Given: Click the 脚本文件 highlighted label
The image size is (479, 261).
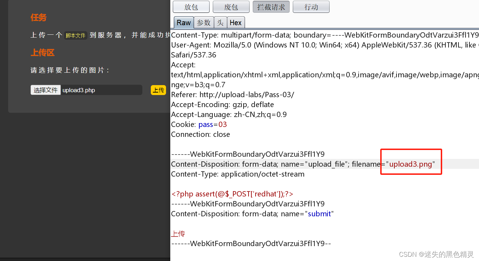Looking at the screenshot, I should (x=75, y=35).
